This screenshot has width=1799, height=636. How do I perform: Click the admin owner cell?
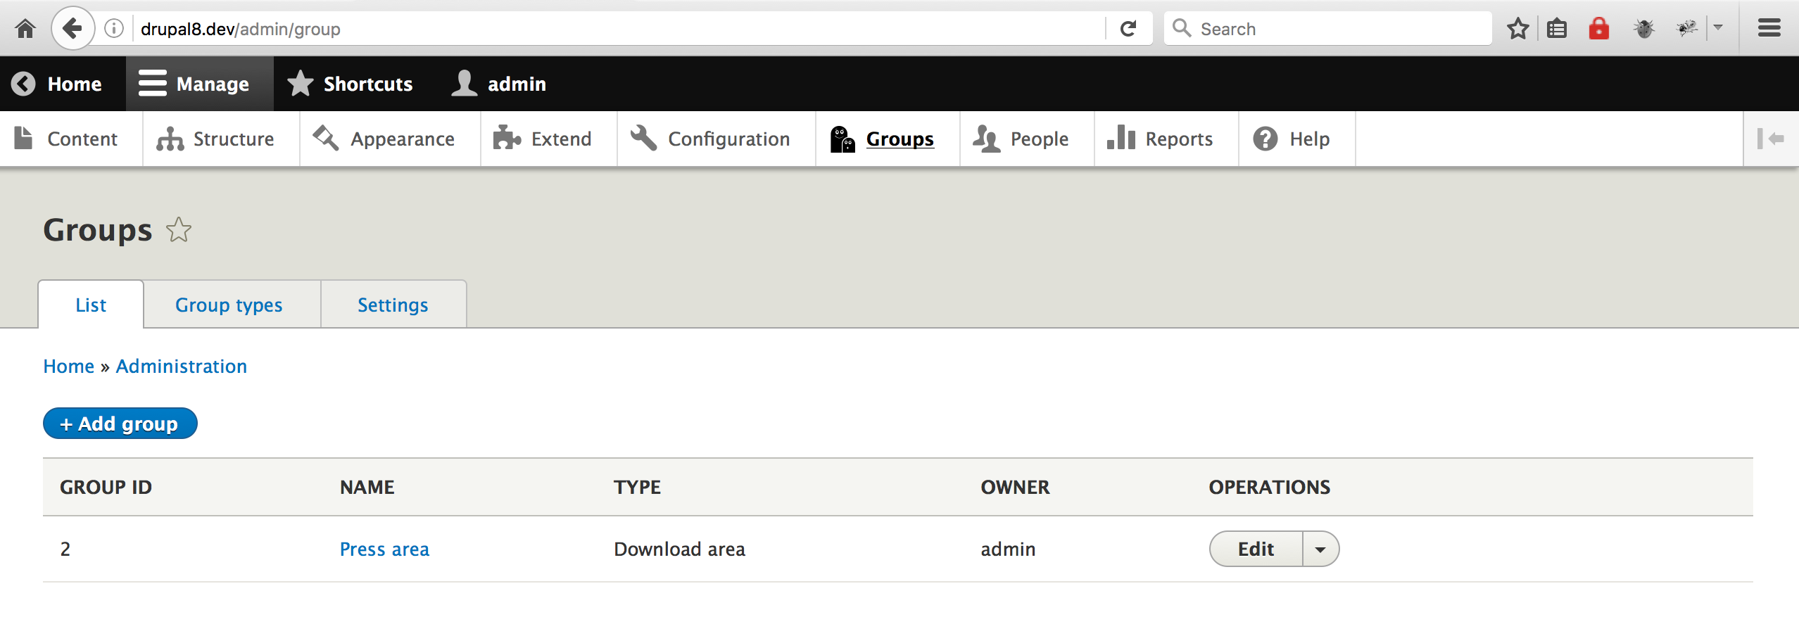pos(1008,549)
